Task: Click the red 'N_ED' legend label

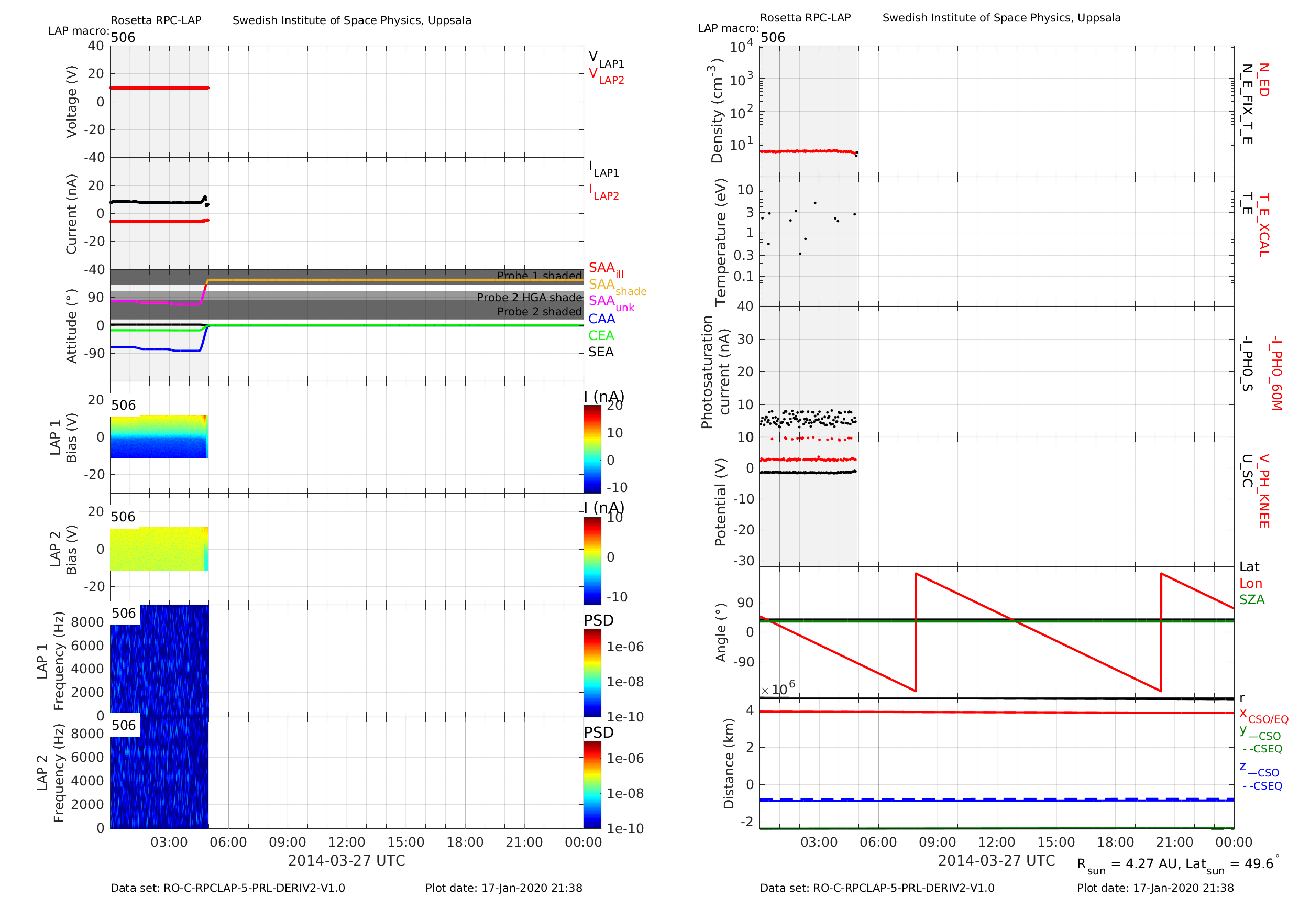Action: (1264, 80)
